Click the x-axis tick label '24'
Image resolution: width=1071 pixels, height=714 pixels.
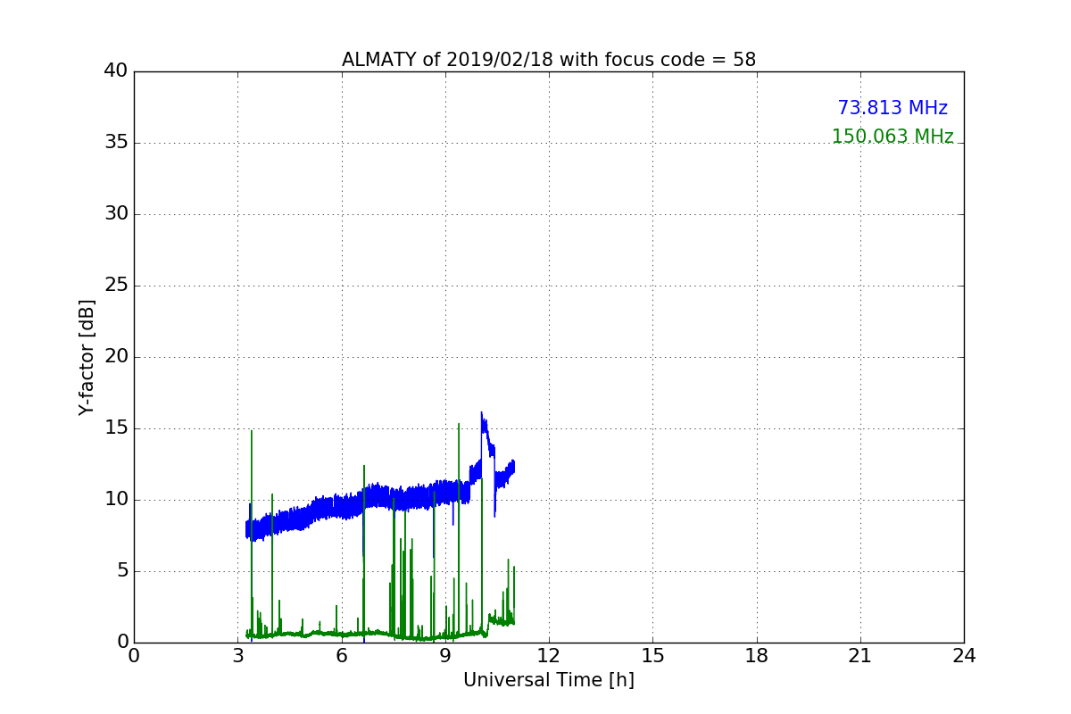(x=964, y=656)
